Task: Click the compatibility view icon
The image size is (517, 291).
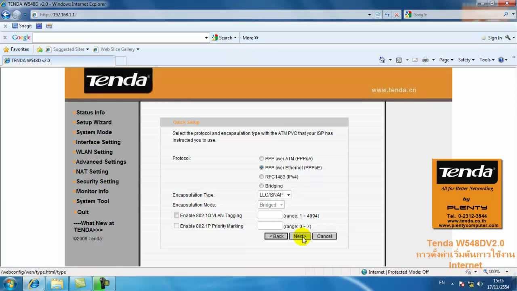Action: (x=378, y=15)
